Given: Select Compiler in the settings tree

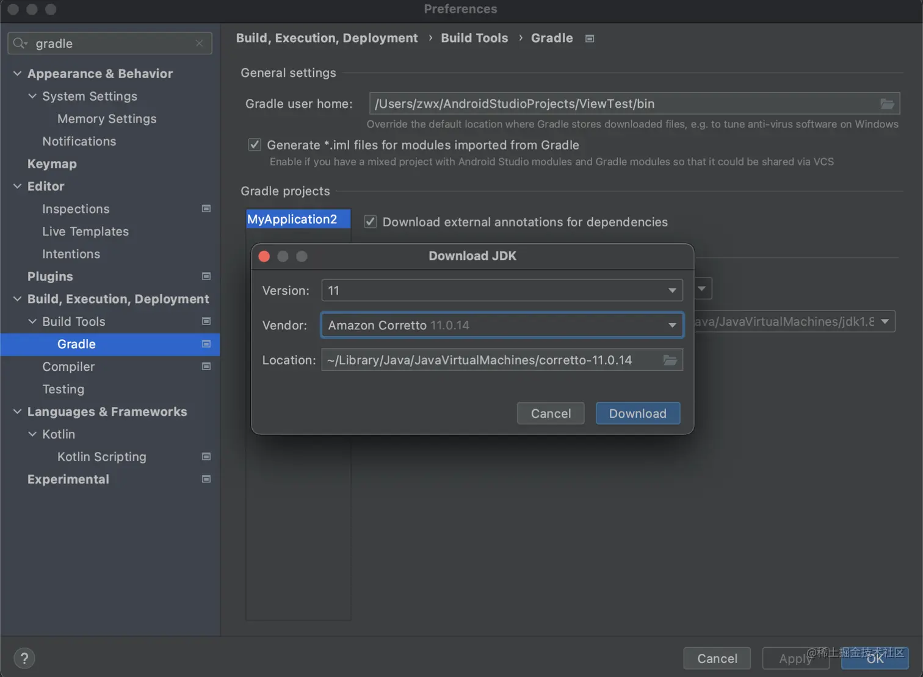Looking at the screenshot, I should (68, 367).
